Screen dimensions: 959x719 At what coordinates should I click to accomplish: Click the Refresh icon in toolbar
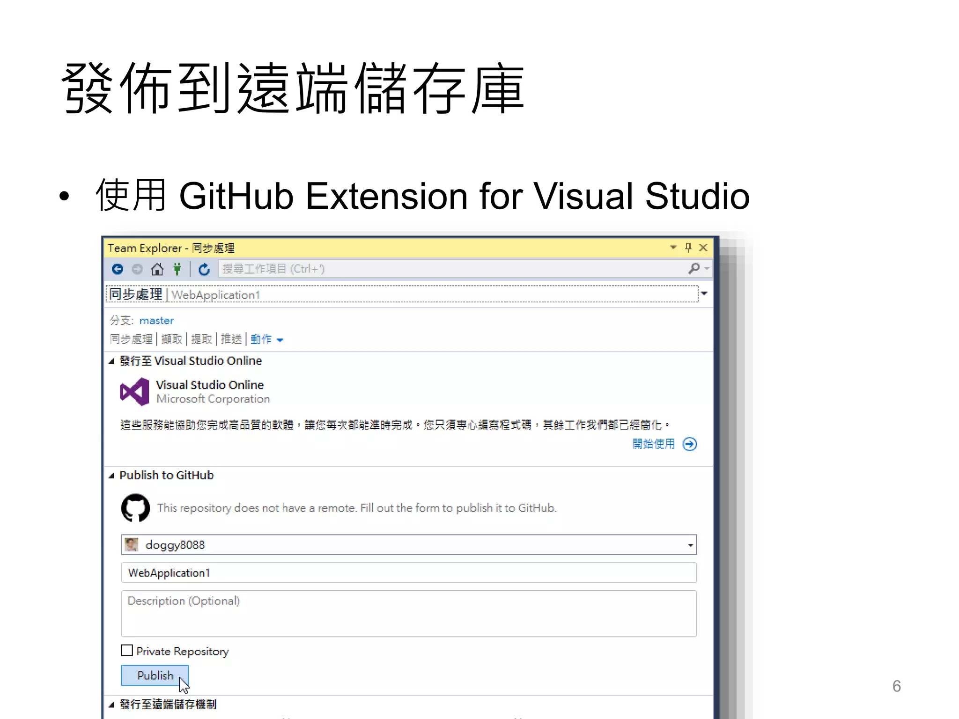click(x=204, y=269)
